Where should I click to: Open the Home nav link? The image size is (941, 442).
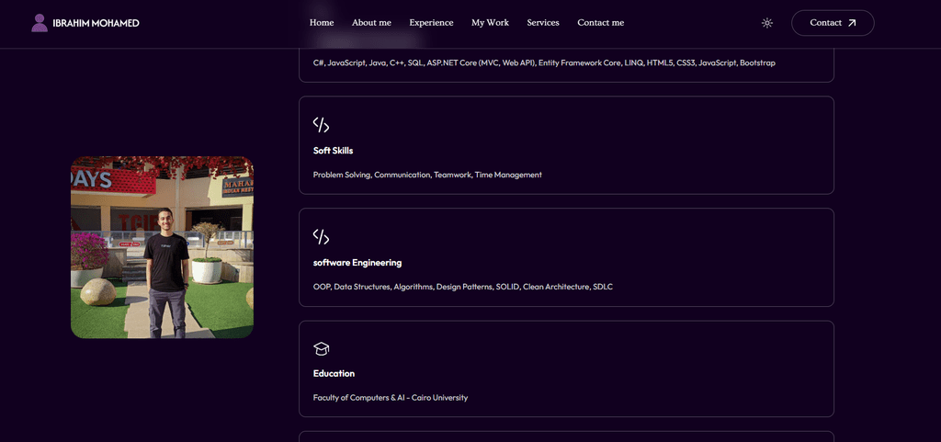(x=322, y=23)
